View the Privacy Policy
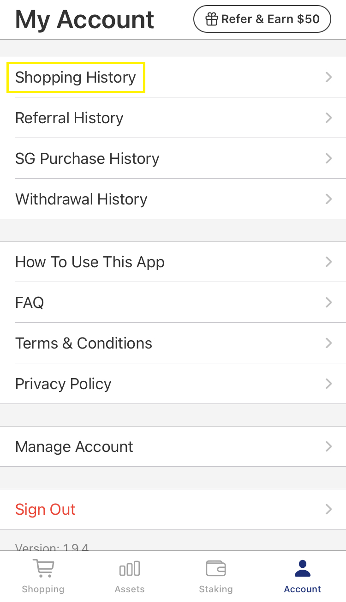 pos(63,384)
